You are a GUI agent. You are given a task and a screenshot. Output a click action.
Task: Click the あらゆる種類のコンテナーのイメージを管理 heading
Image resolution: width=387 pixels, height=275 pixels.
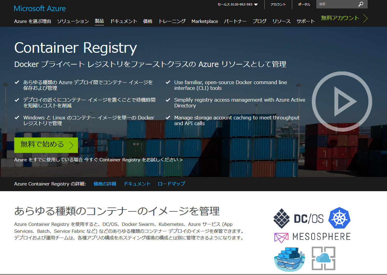tap(117, 211)
